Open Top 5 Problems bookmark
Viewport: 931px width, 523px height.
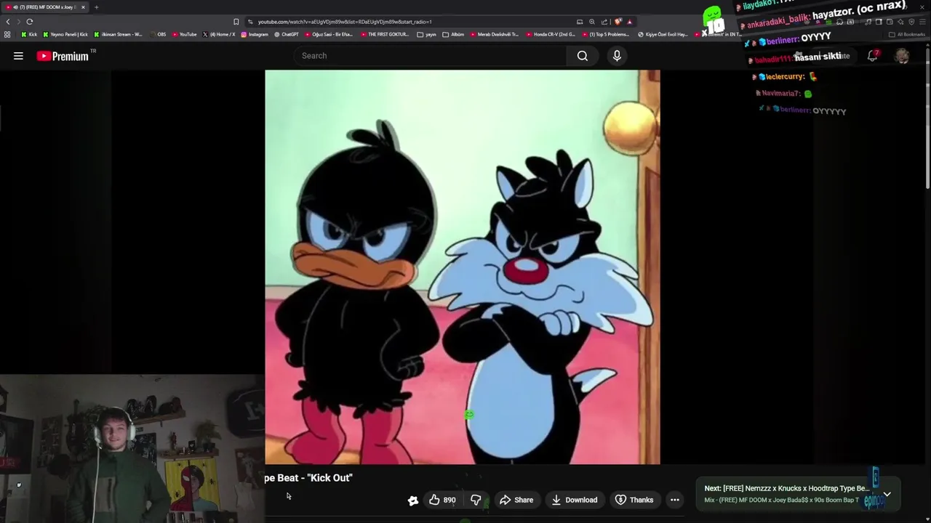(606, 34)
